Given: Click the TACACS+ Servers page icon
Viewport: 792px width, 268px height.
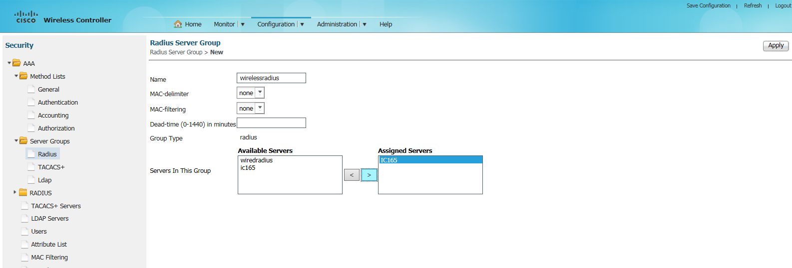Looking at the screenshot, I should coord(25,206).
